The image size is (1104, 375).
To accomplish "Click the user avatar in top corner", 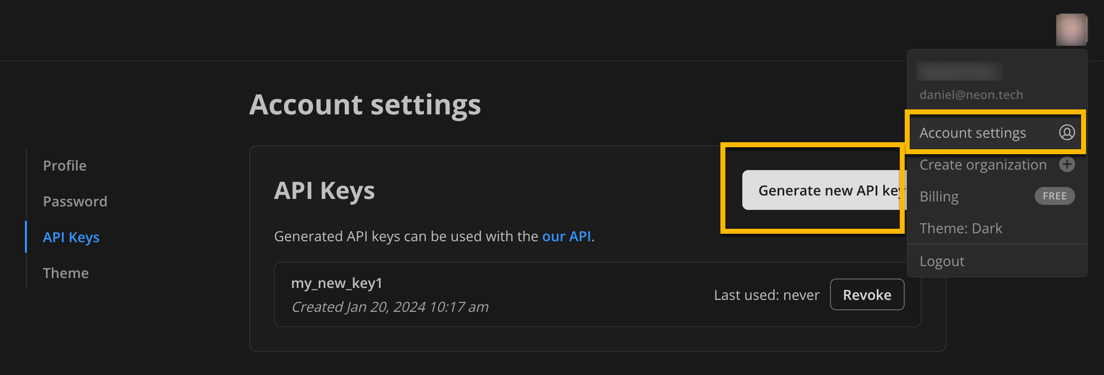I will (x=1071, y=30).
